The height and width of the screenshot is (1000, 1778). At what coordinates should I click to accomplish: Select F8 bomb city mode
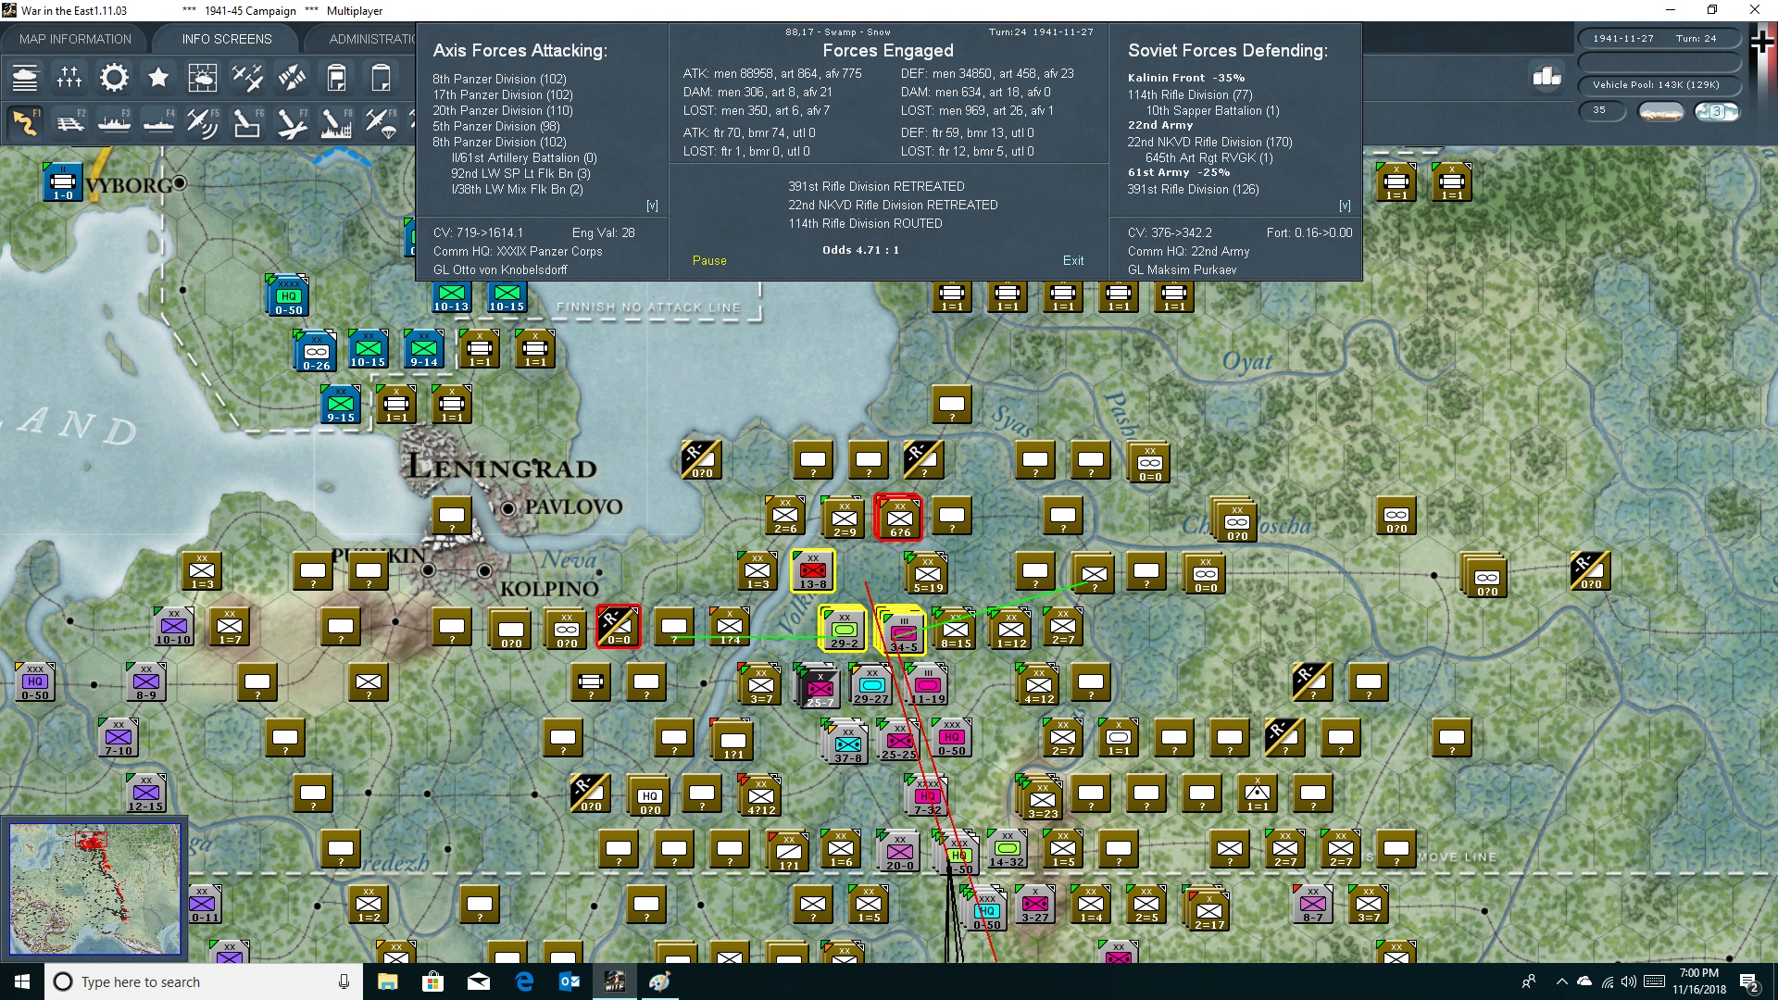(336, 122)
